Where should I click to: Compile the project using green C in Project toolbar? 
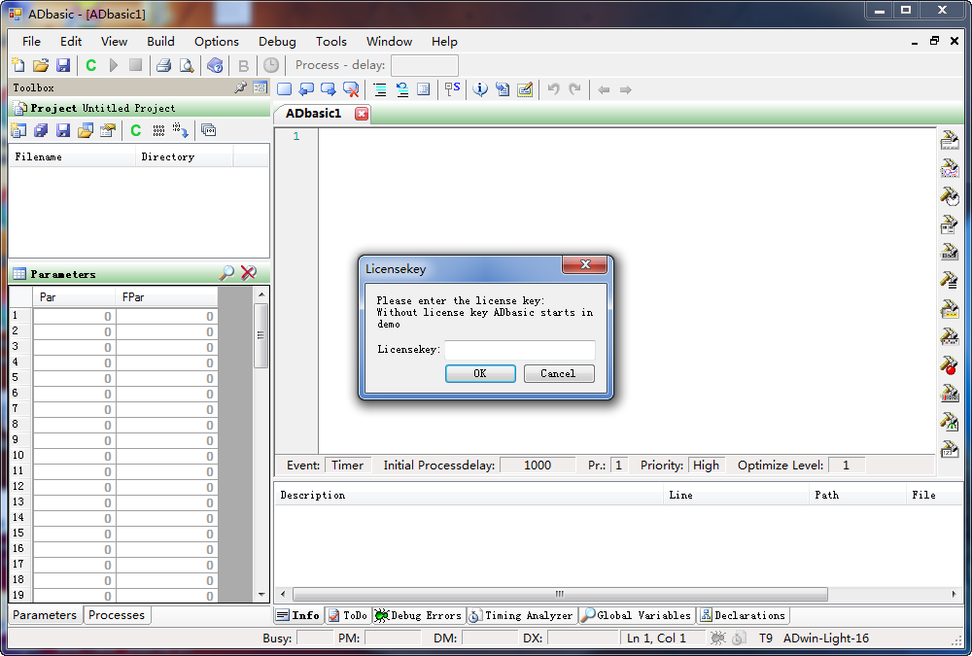point(136,130)
